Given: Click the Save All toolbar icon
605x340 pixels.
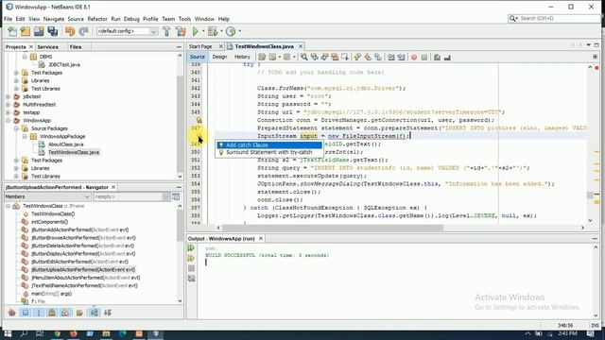Looking at the screenshot, I should [53, 31].
